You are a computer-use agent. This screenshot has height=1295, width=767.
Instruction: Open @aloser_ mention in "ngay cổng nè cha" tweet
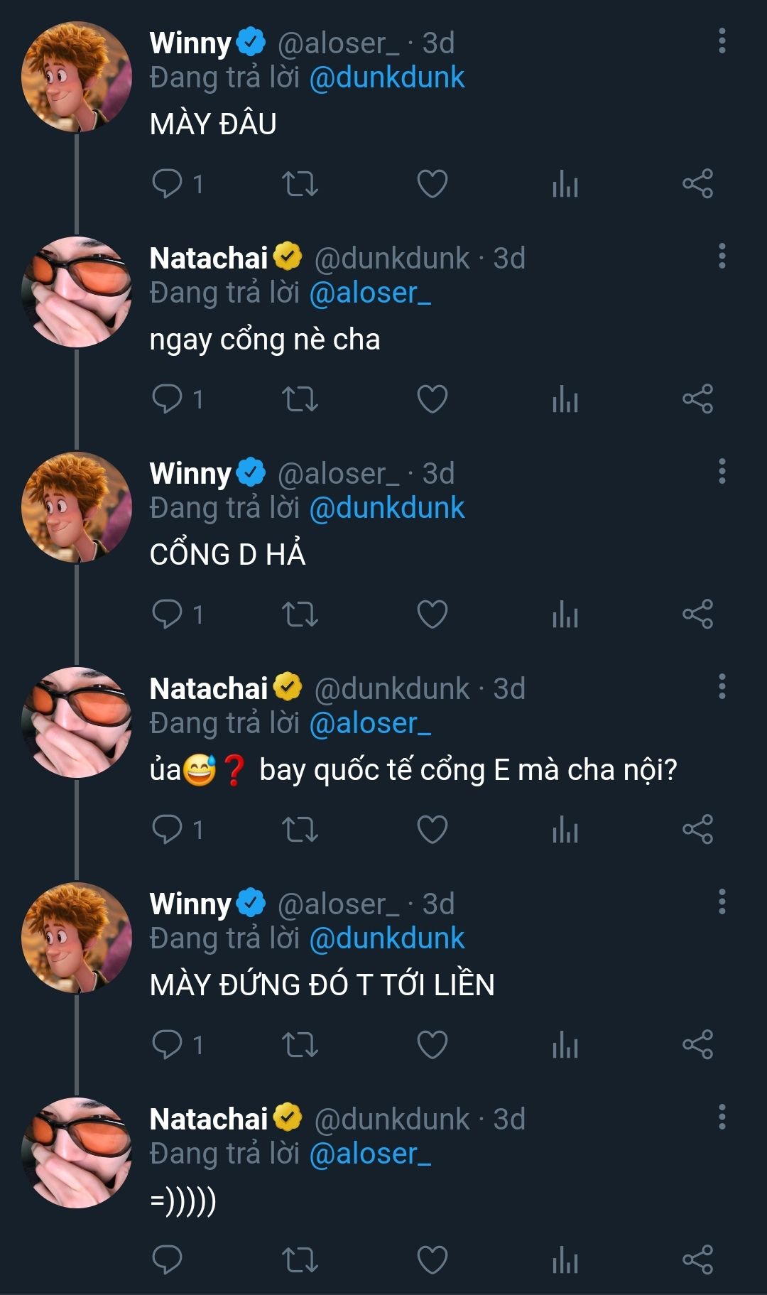point(370,293)
